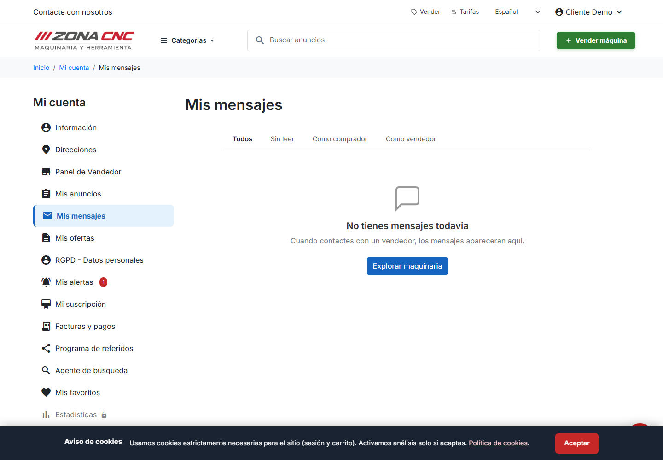
Task: Expand the Cliente Demo account menu chevron
Action: (619, 12)
